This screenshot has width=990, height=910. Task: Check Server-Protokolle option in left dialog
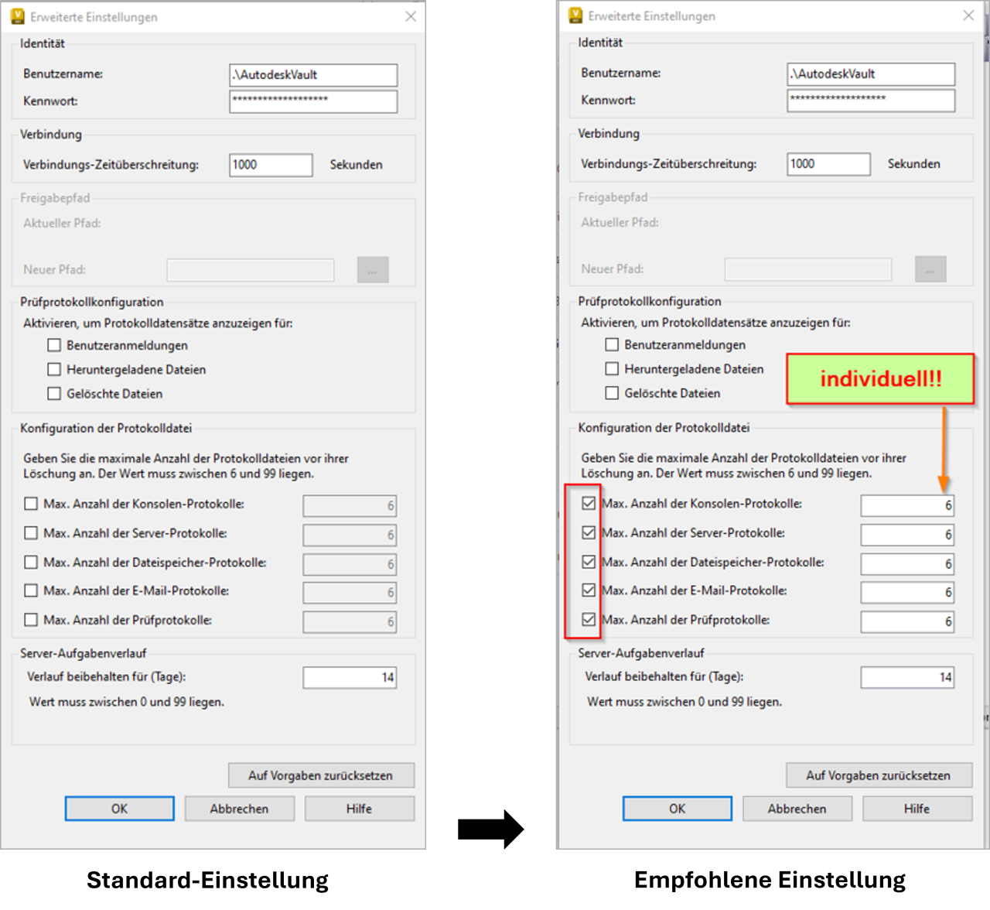tap(31, 533)
